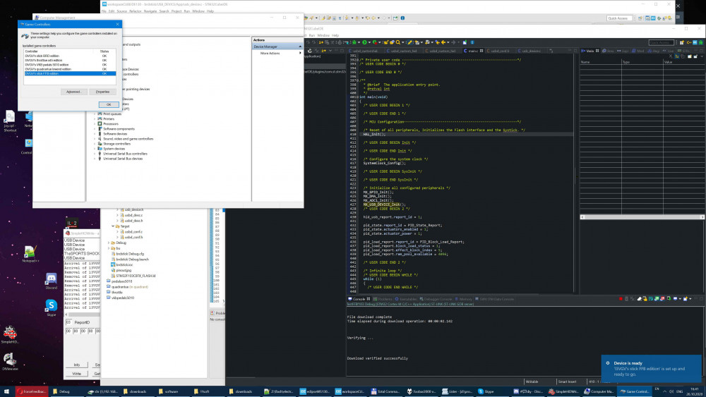
Task: Switch to the main.c editor tab
Action: tap(472, 51)
